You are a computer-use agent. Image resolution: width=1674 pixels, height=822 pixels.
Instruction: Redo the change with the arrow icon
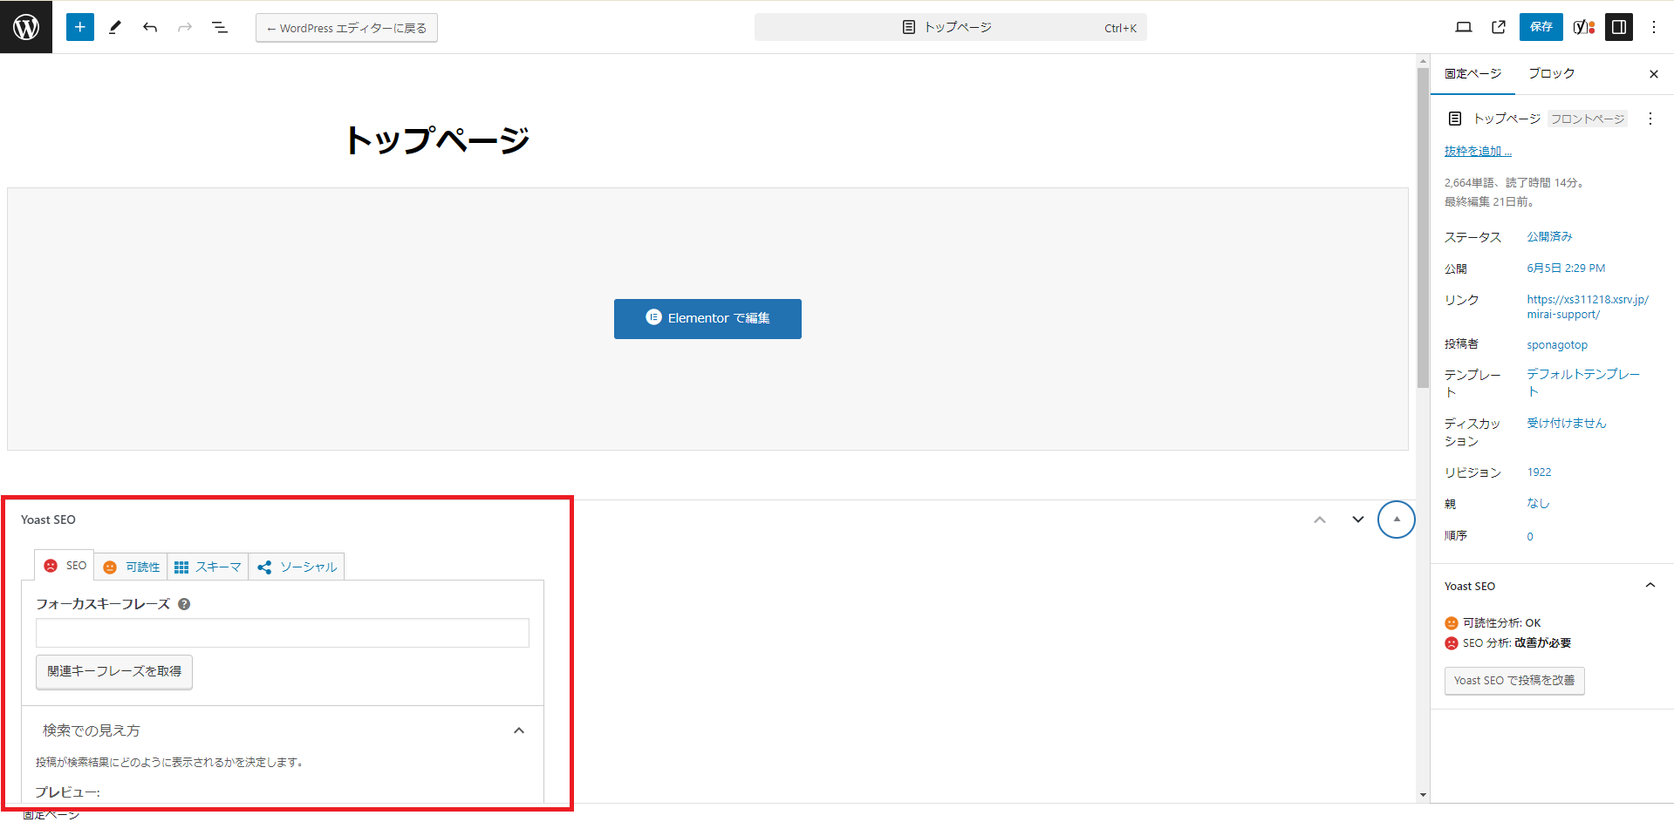pyautogui.click(x=185, y=27)
